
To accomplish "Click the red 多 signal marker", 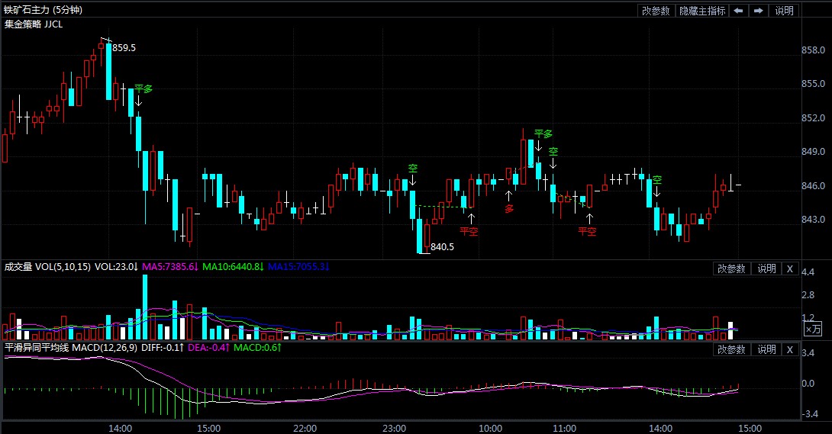I will (x=509, y=209).
